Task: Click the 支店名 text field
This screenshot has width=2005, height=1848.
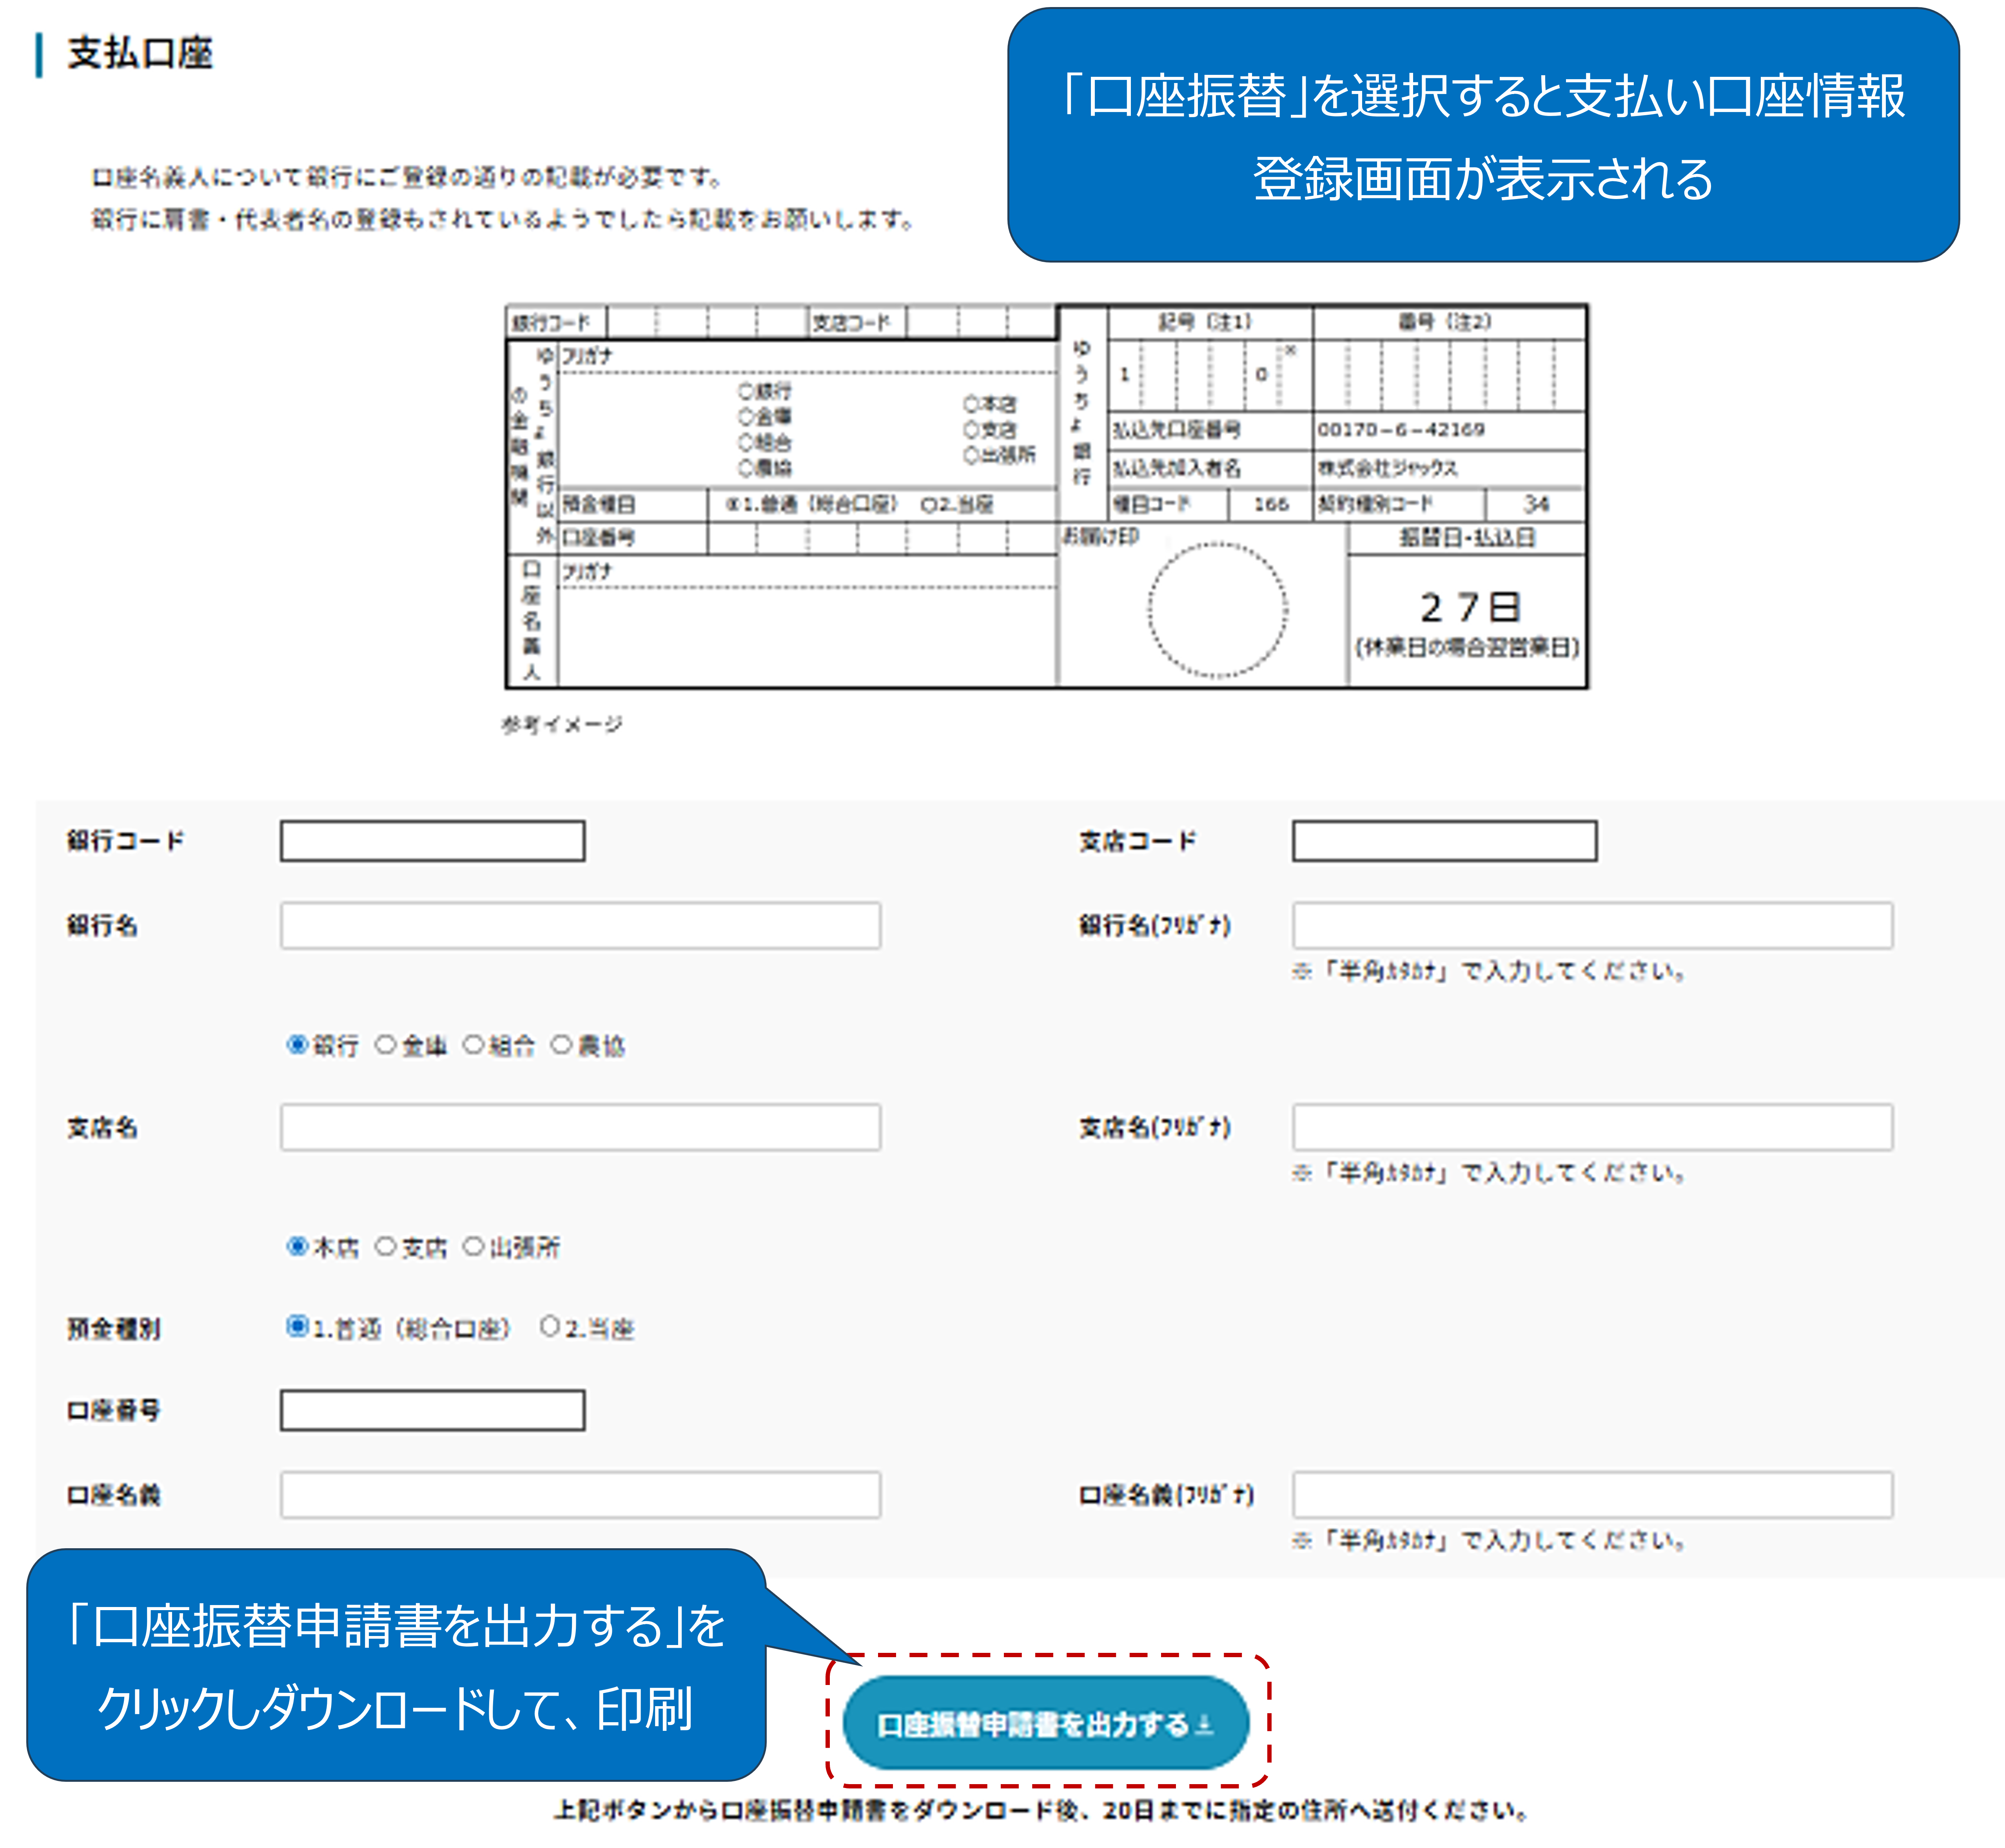Action: 580,1127
